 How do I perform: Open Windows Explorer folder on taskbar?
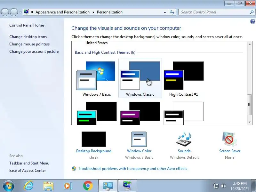(x=48, y=186)
